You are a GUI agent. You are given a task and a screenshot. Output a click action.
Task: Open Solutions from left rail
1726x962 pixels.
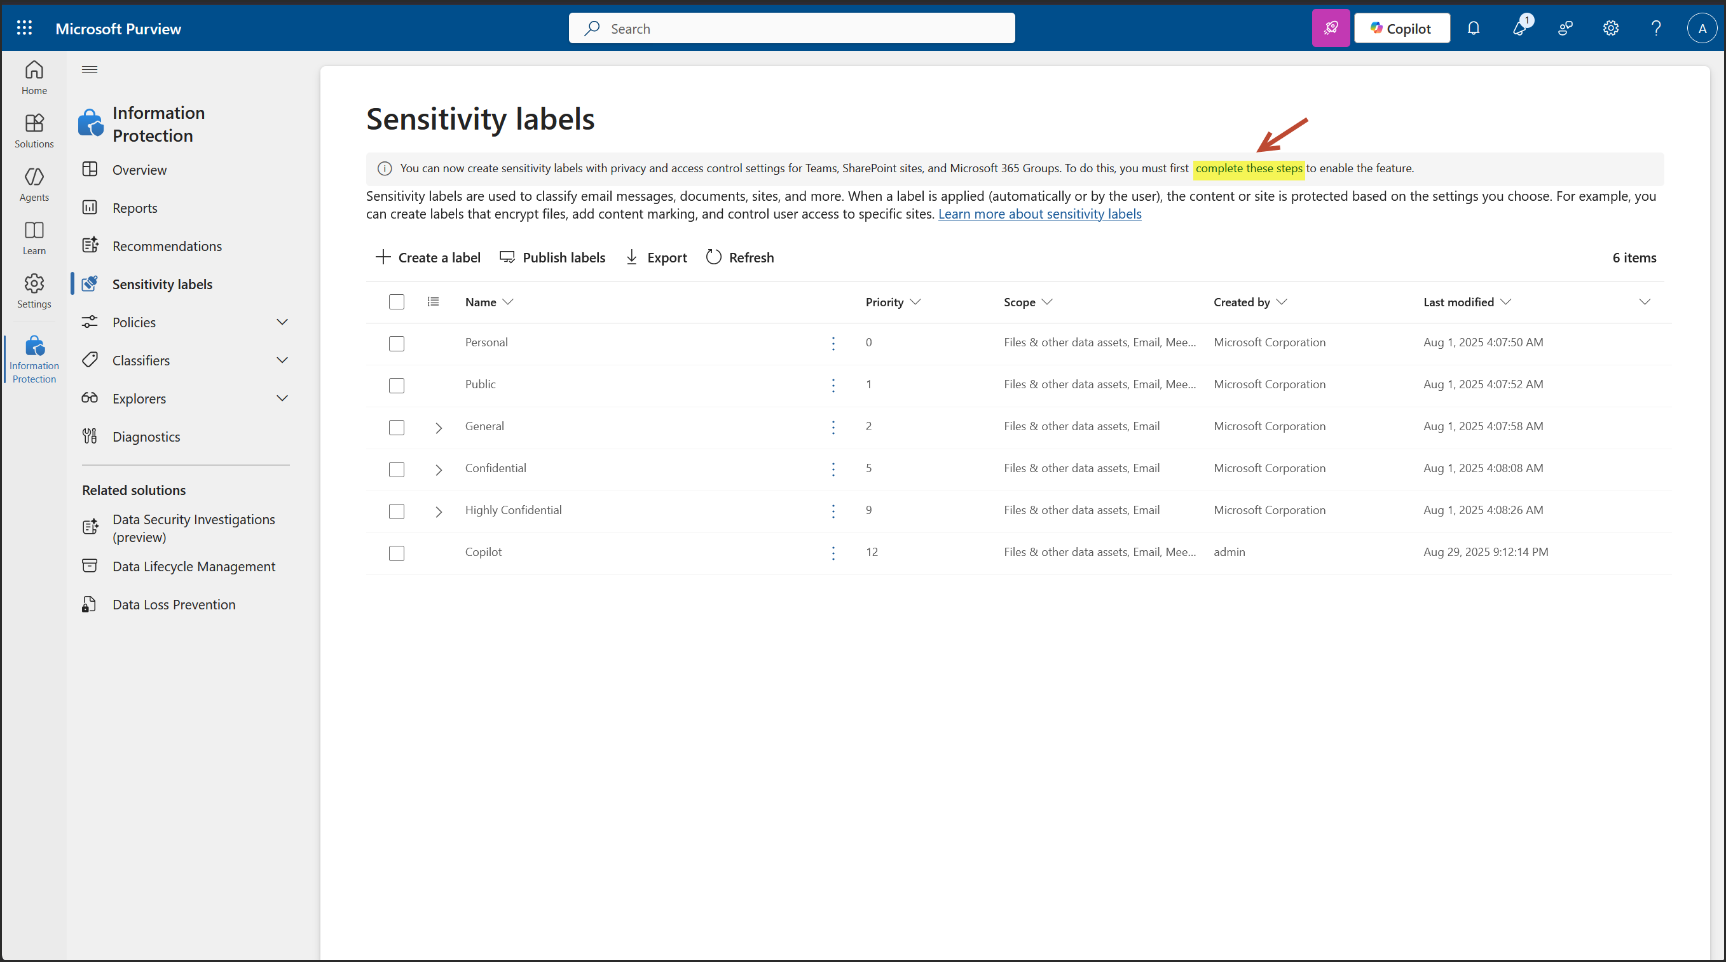(x=34, y=130)
